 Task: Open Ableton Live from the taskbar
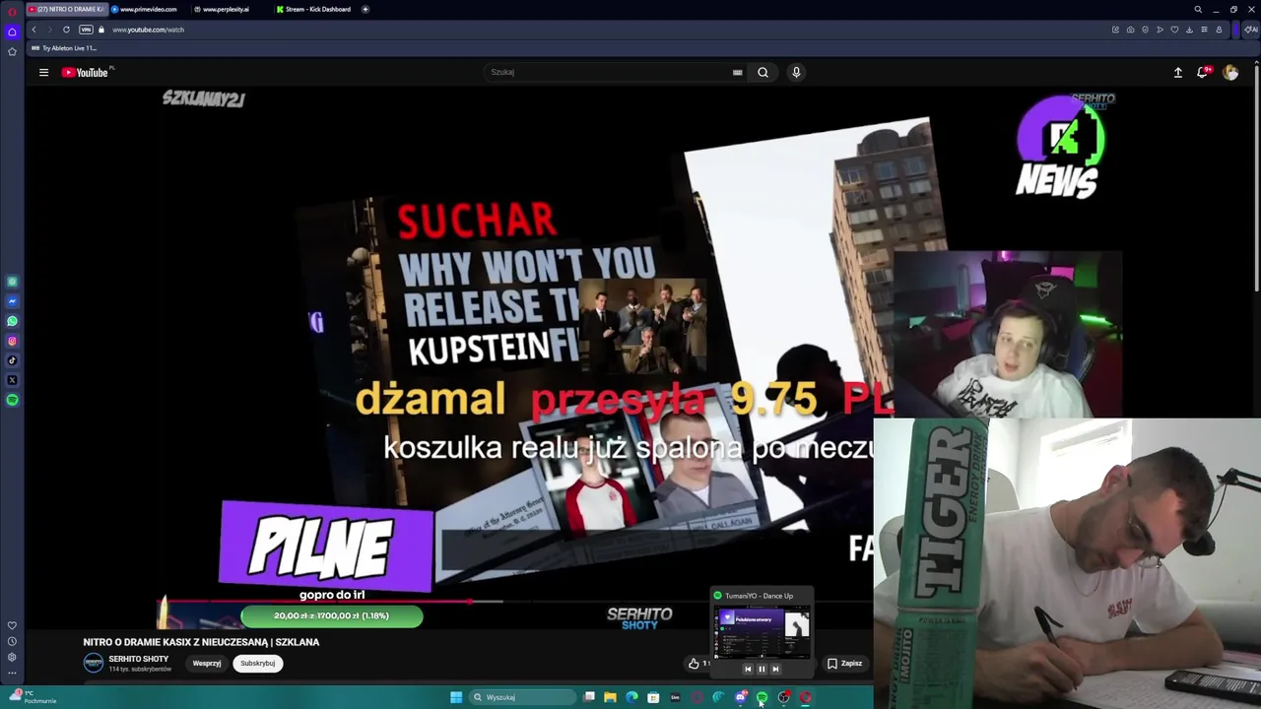[675, 697]
